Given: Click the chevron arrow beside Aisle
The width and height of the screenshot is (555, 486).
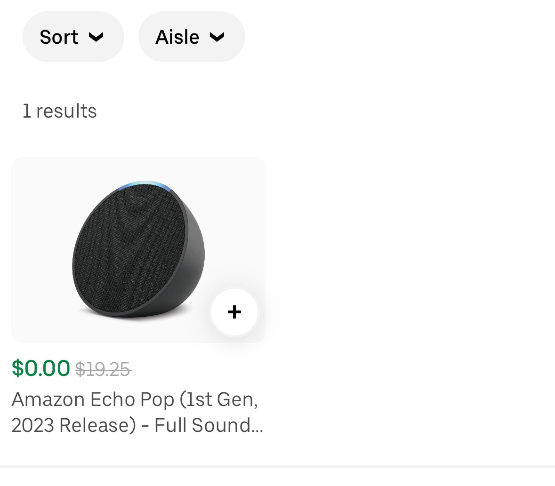Looking at the screenshot, I should 217,37.
